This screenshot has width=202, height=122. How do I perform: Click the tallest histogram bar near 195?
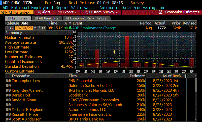127,52
